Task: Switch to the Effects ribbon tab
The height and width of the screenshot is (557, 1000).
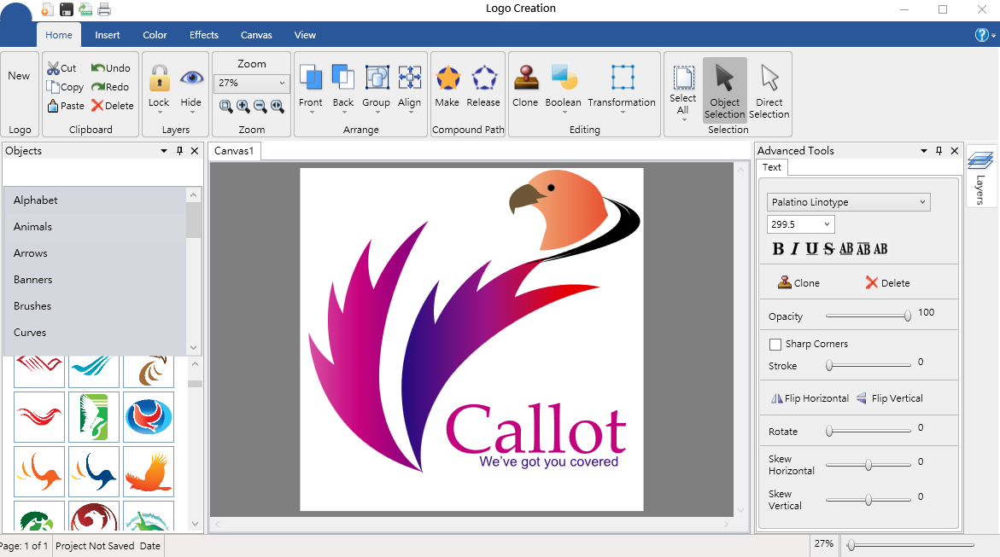Action: pyautogui.click(x=204, y=35)
